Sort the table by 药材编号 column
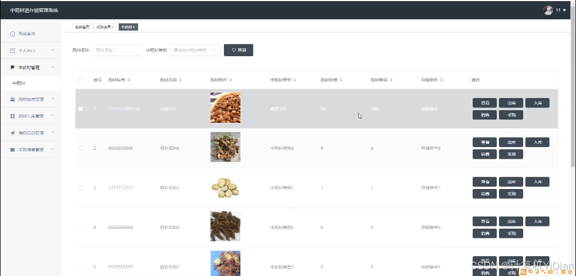This screenshot has width=576, height=276. [x=129, y=80]
